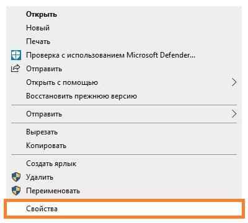Open the Открыть с помощью entry
This screenshot has width=248, height=223.
(62, 82)
